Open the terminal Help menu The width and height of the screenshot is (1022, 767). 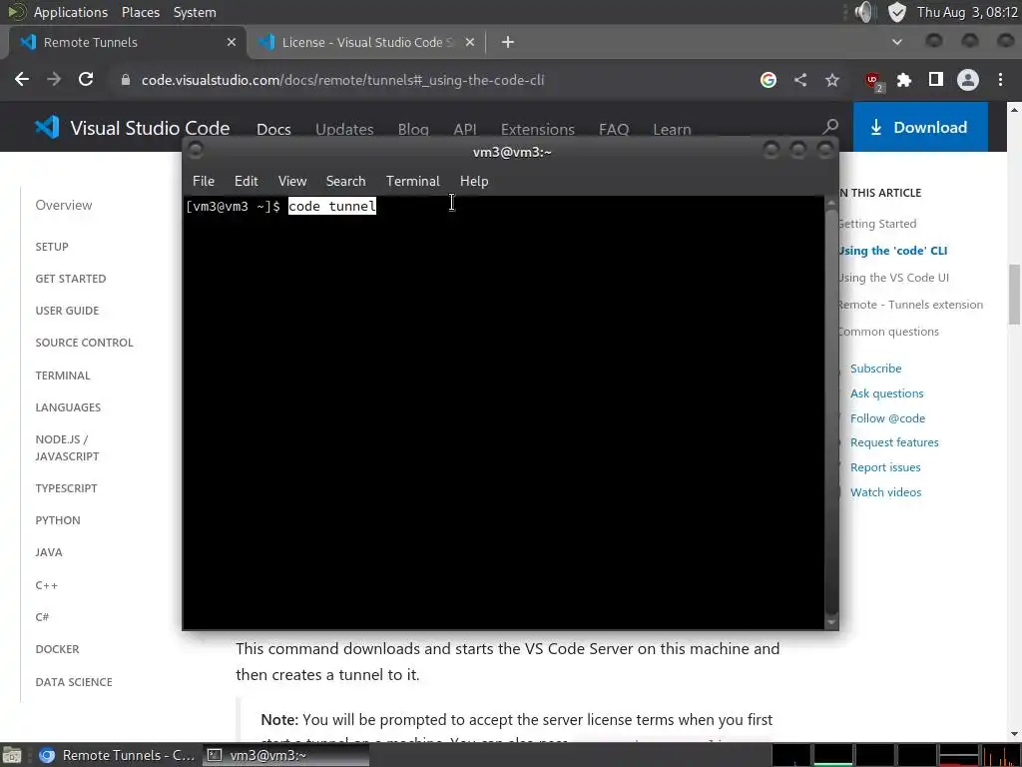474,181
